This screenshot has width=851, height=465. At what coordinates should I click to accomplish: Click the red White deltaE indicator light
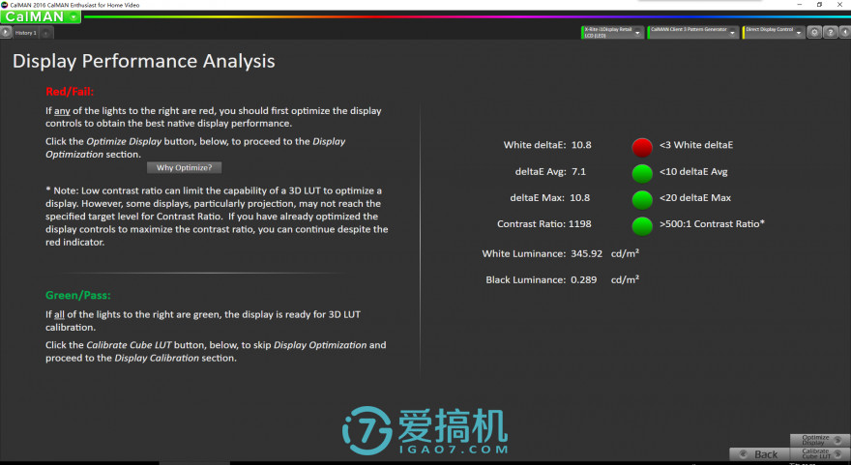642,147
